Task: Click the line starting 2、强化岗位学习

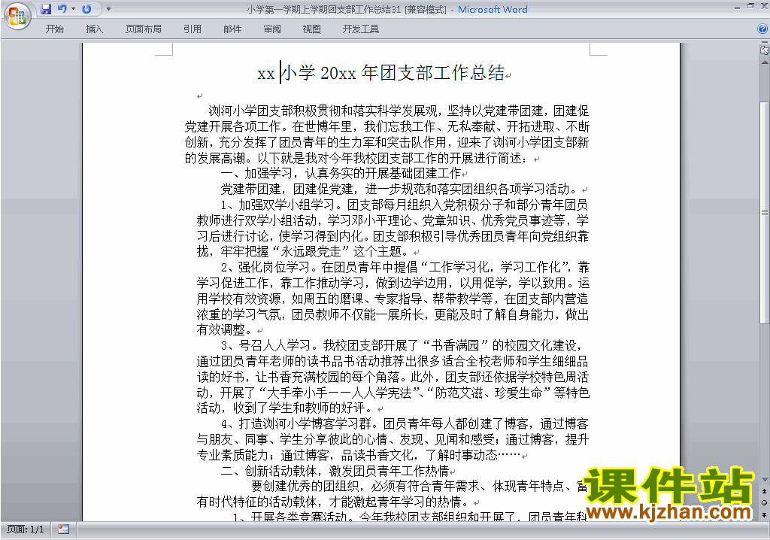Action: click(x=405, y=267)
